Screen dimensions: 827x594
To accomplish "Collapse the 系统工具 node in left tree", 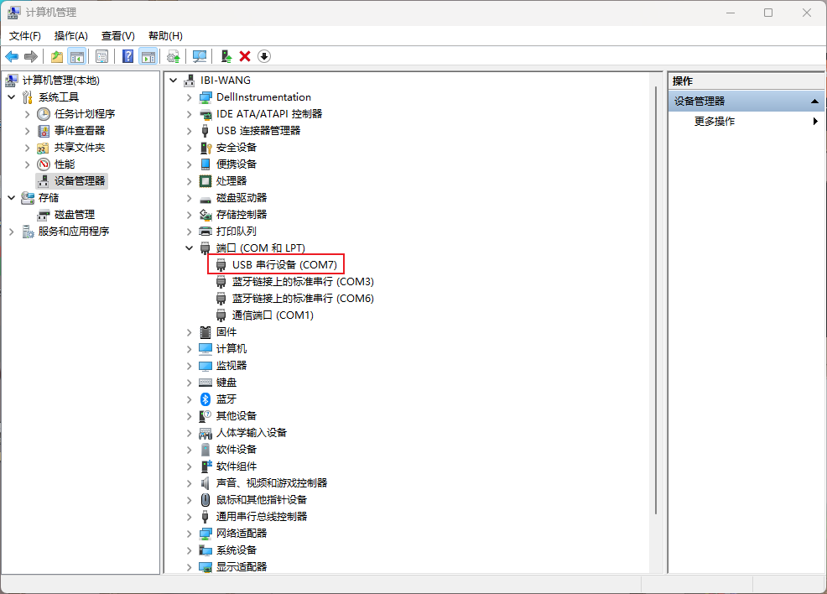I will (x=12, y=97).
